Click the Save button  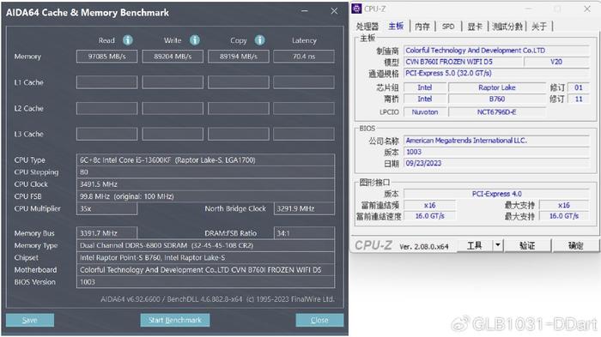pyautogui.click(x=30, y=320)
